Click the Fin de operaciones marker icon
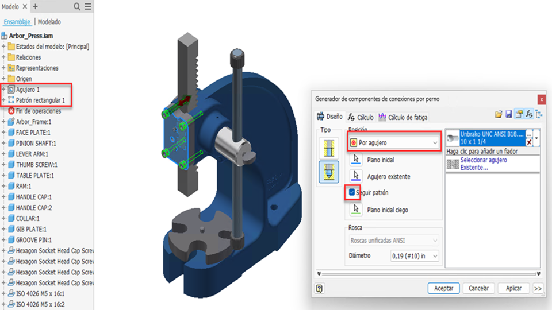 click(11, 111)
